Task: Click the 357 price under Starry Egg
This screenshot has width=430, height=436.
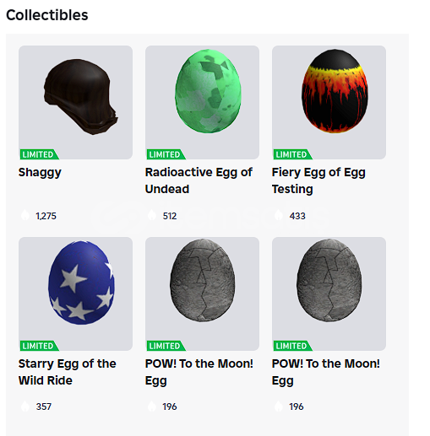Action: click(x=44, y=406)
